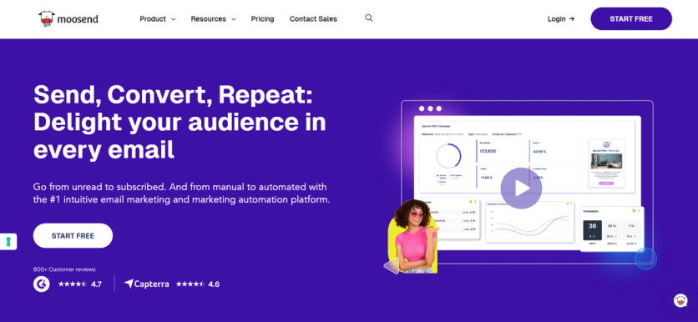Click the circular open-rate donut chart

coord(448,156)
